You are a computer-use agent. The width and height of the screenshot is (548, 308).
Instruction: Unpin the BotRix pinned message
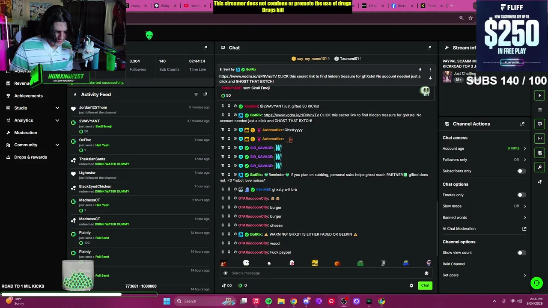(420, 70)
